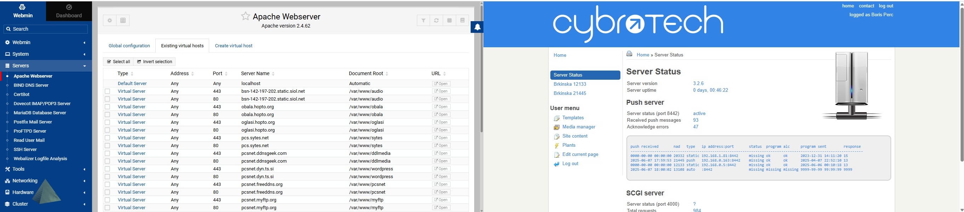The width and height of the screenshot is (964, 212).
Task: Collapse the Servers category in the sidebar
Action: (46, 66)
